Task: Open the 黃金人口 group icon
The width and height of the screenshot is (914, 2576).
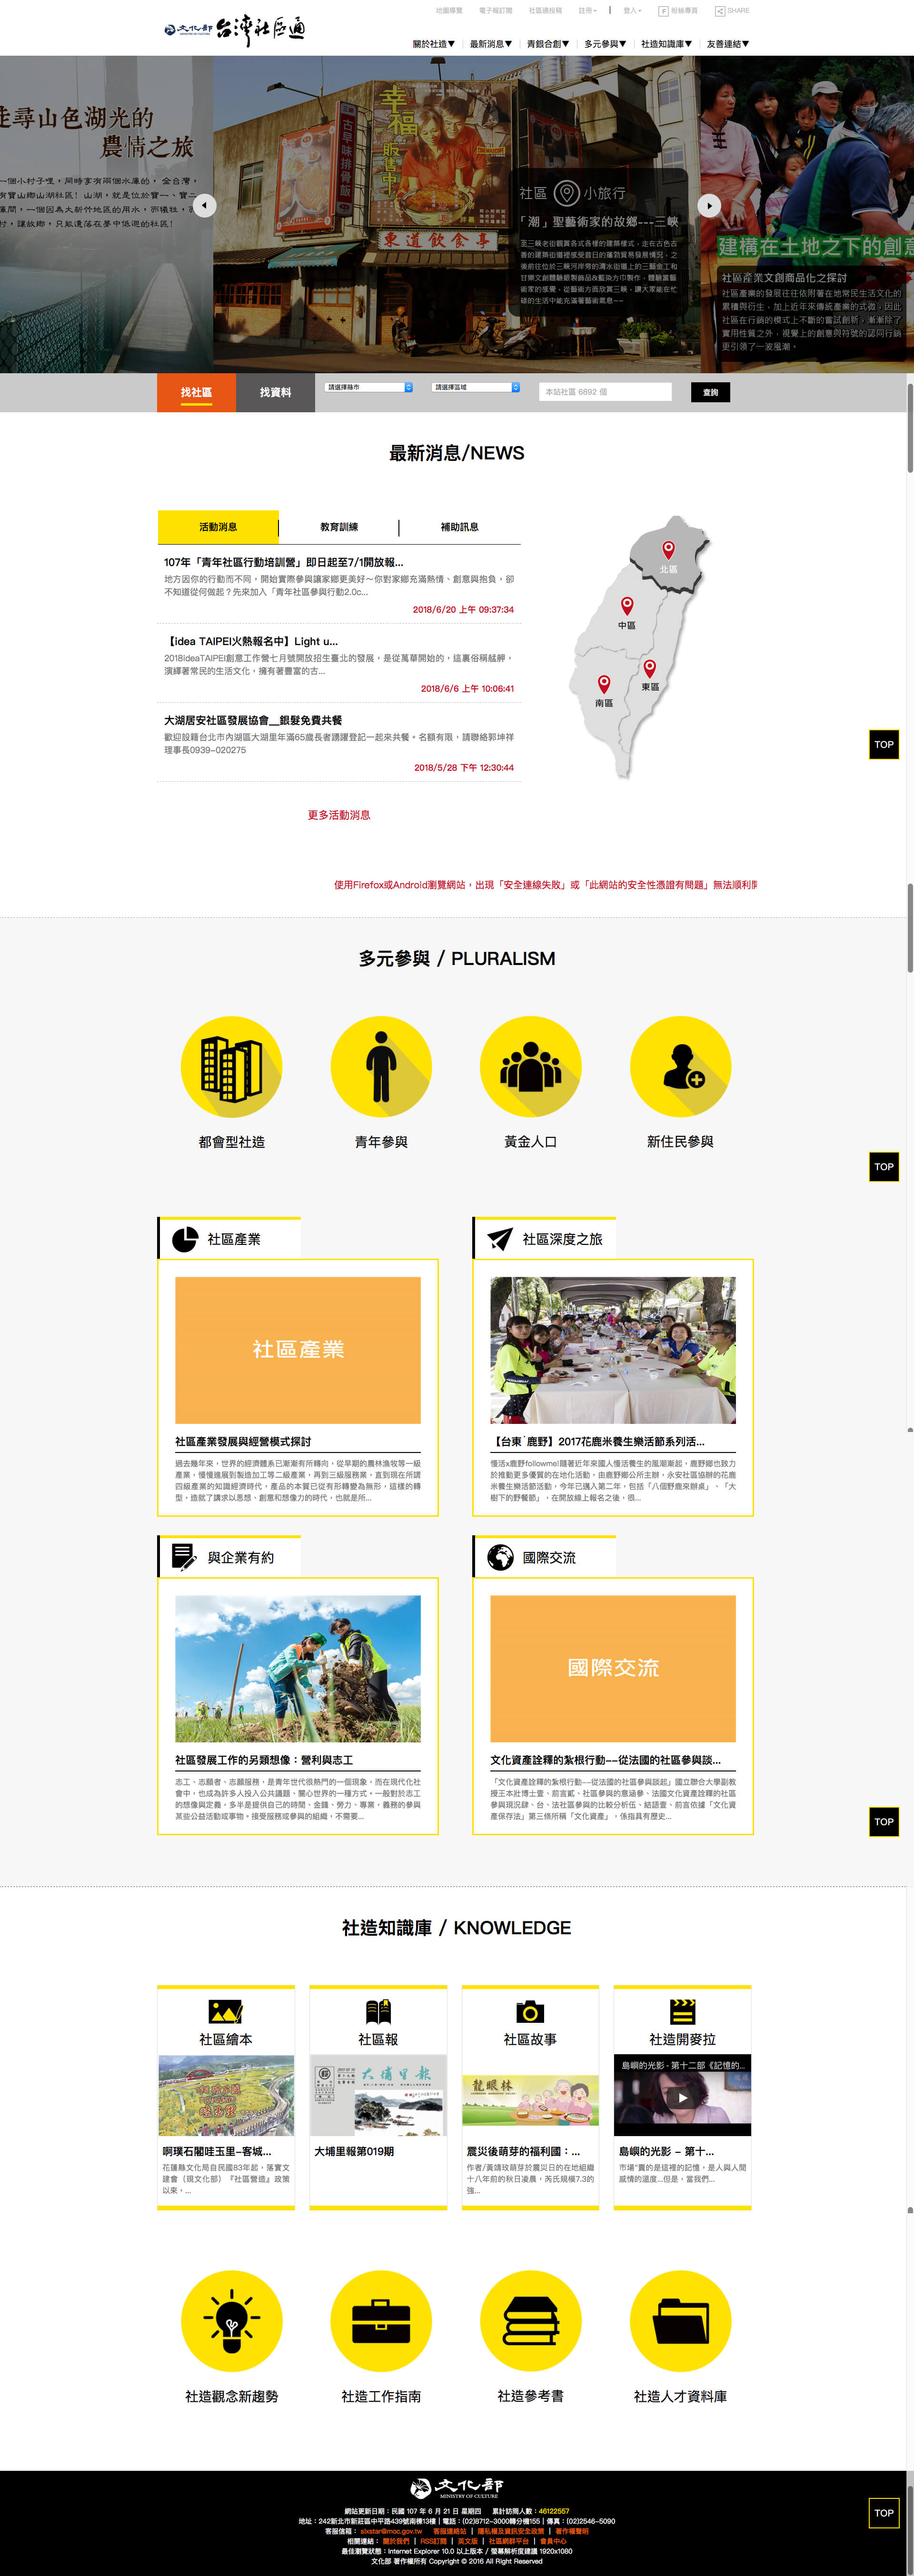Action: click(x=530, y=1066)
